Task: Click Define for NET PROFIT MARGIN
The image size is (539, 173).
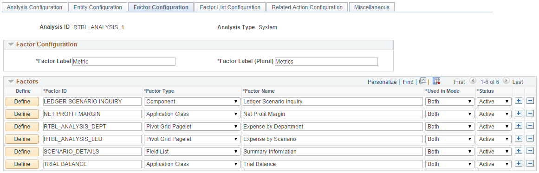Action: (x=22, y=114)
